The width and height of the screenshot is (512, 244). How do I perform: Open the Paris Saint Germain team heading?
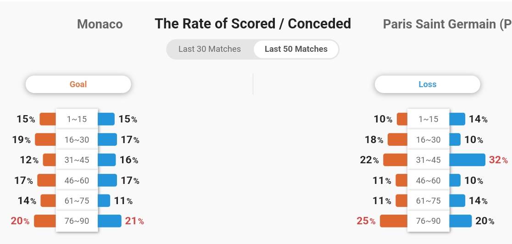pyautogui.click(x=447, y=24)
